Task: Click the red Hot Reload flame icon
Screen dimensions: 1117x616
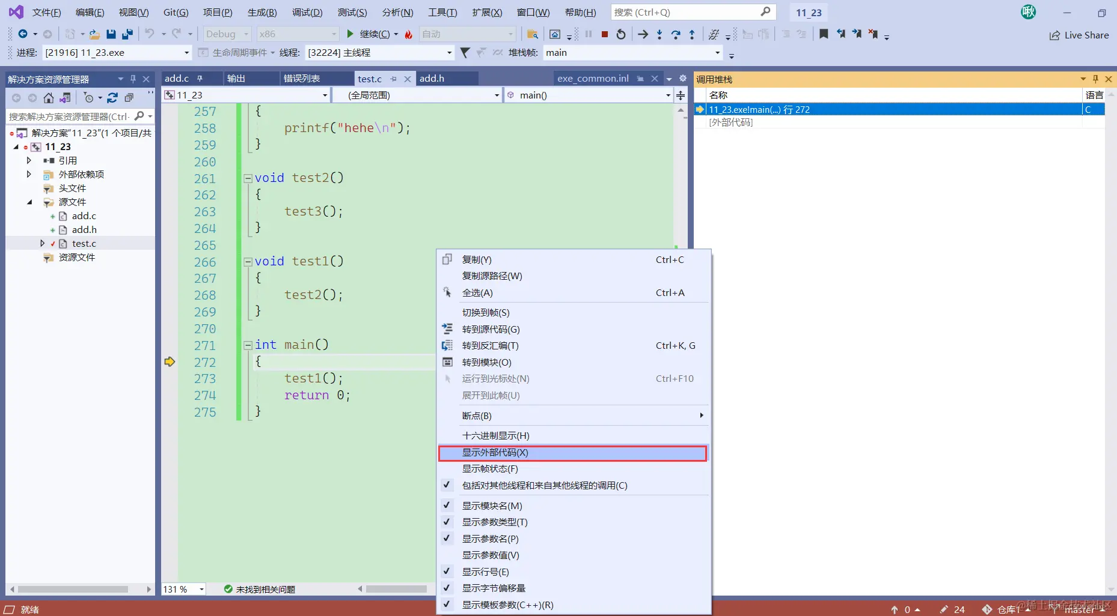Action: (409, 34)
